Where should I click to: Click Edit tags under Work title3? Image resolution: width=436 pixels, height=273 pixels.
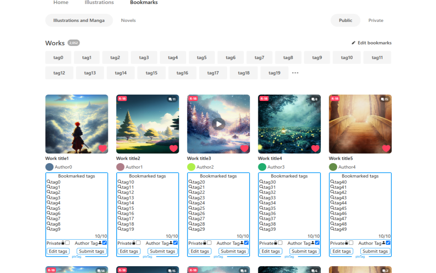pyautogui.click(x=200, y=251)
